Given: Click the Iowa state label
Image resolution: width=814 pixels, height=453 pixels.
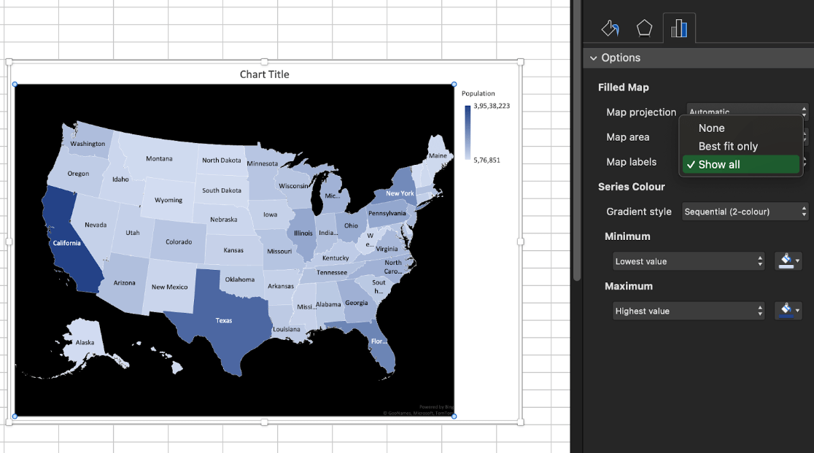Looking at the screenshot, I should 271,214.
